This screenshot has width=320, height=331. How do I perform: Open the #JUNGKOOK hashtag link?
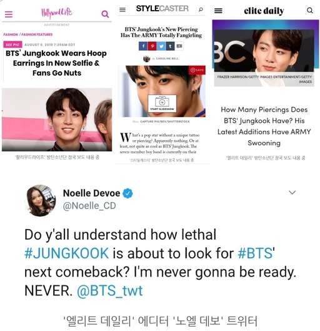[67, 253]
